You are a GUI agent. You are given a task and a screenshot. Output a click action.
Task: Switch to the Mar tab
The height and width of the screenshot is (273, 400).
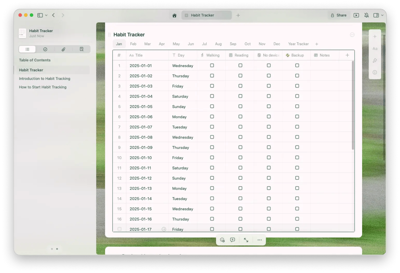(x=148, y=44)
